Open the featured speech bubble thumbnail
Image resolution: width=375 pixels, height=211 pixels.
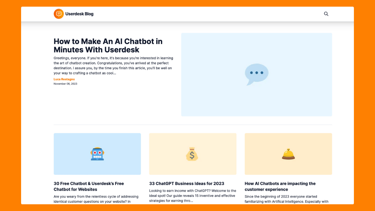coord(257,74)
